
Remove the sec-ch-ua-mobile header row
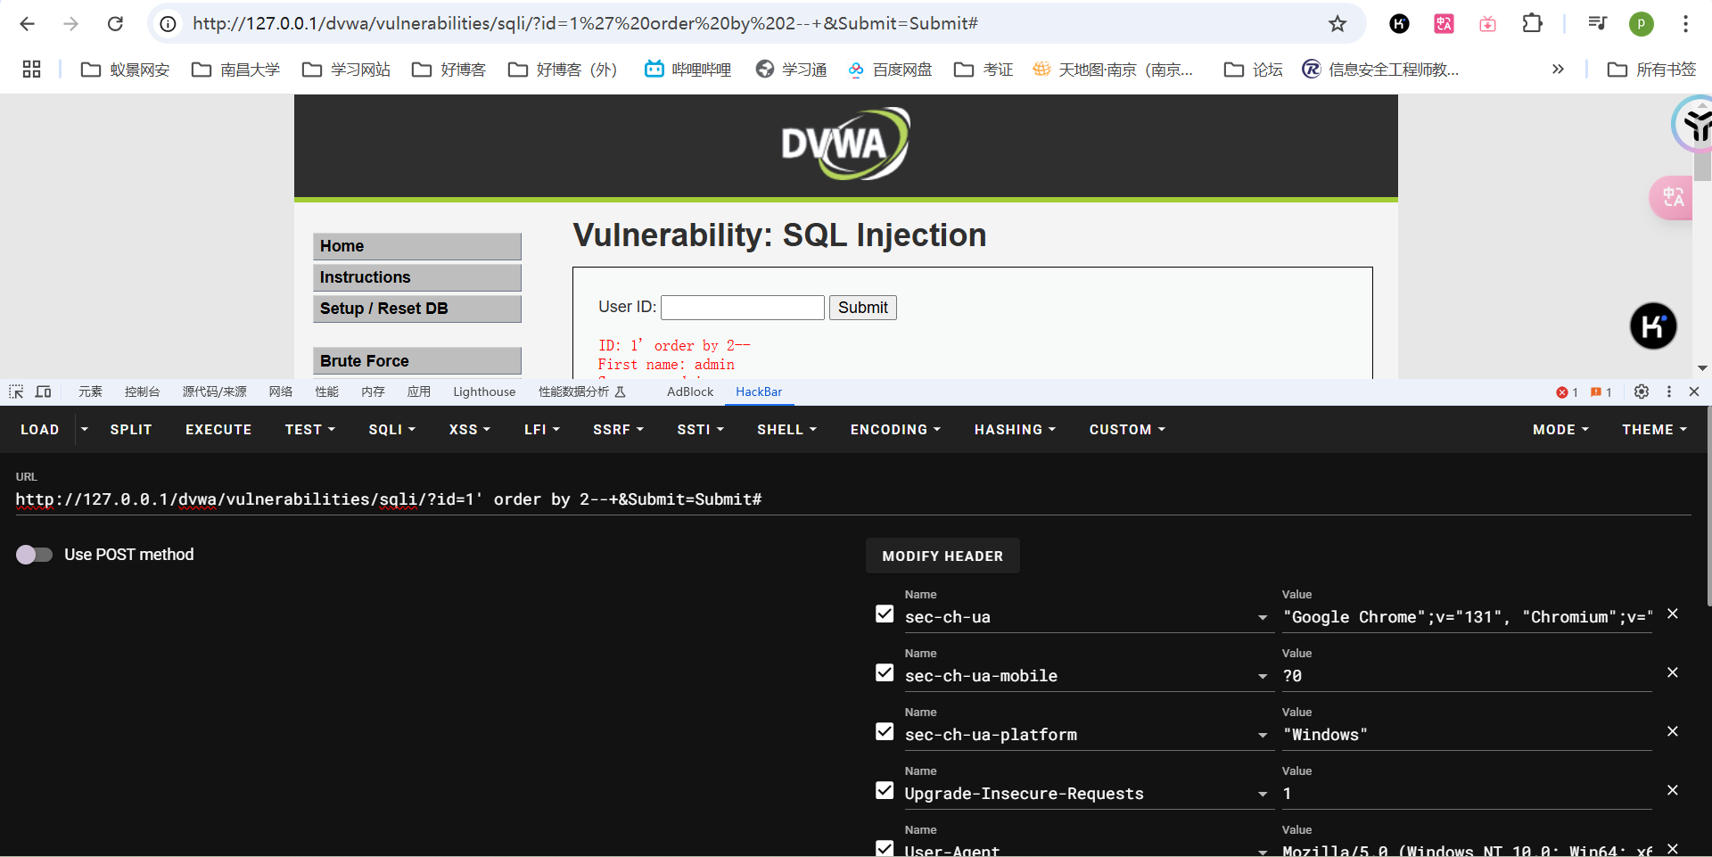(x=1673, y=672)
